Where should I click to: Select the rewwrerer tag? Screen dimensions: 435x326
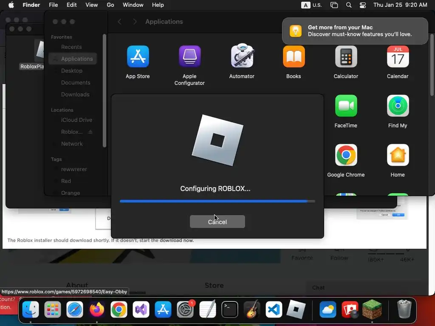(x=74, y=169)
